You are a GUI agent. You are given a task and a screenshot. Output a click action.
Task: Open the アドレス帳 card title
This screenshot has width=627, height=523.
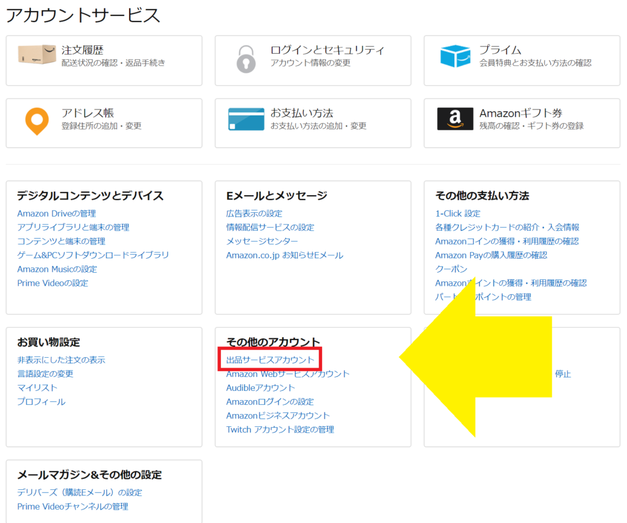(88, 113)
